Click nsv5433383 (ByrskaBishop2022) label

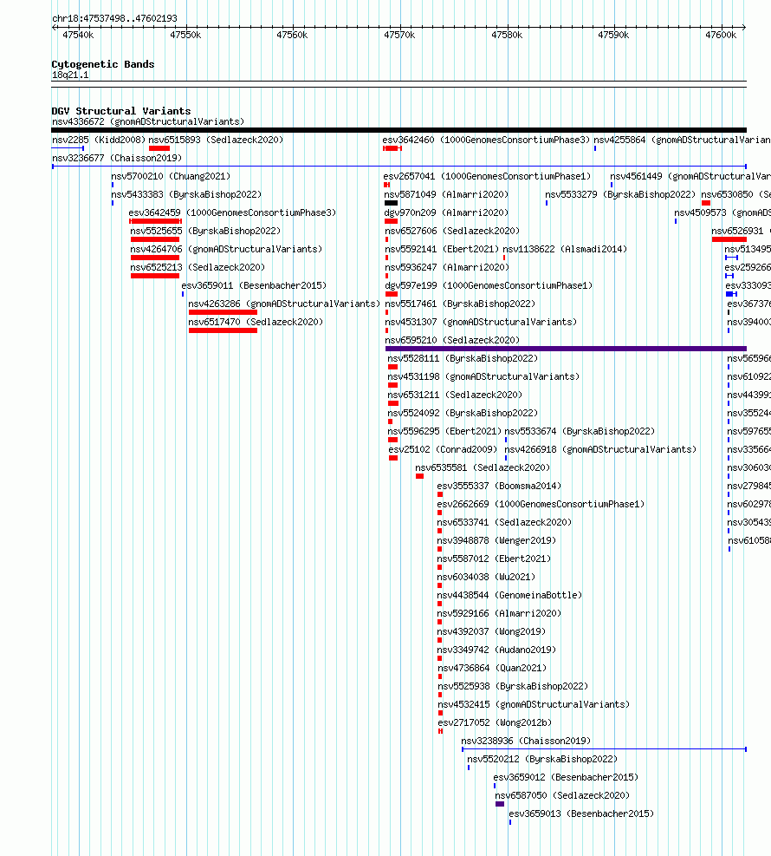tap(186, 194)
